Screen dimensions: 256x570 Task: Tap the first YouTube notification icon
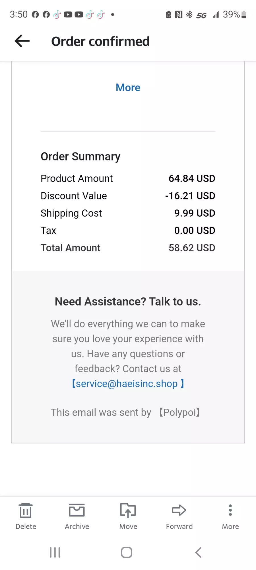[x=68, y=15]
